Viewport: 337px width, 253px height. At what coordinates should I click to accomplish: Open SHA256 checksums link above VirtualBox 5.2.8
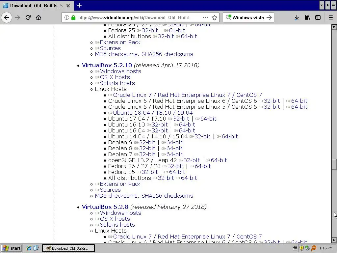[x=167, y=196]
